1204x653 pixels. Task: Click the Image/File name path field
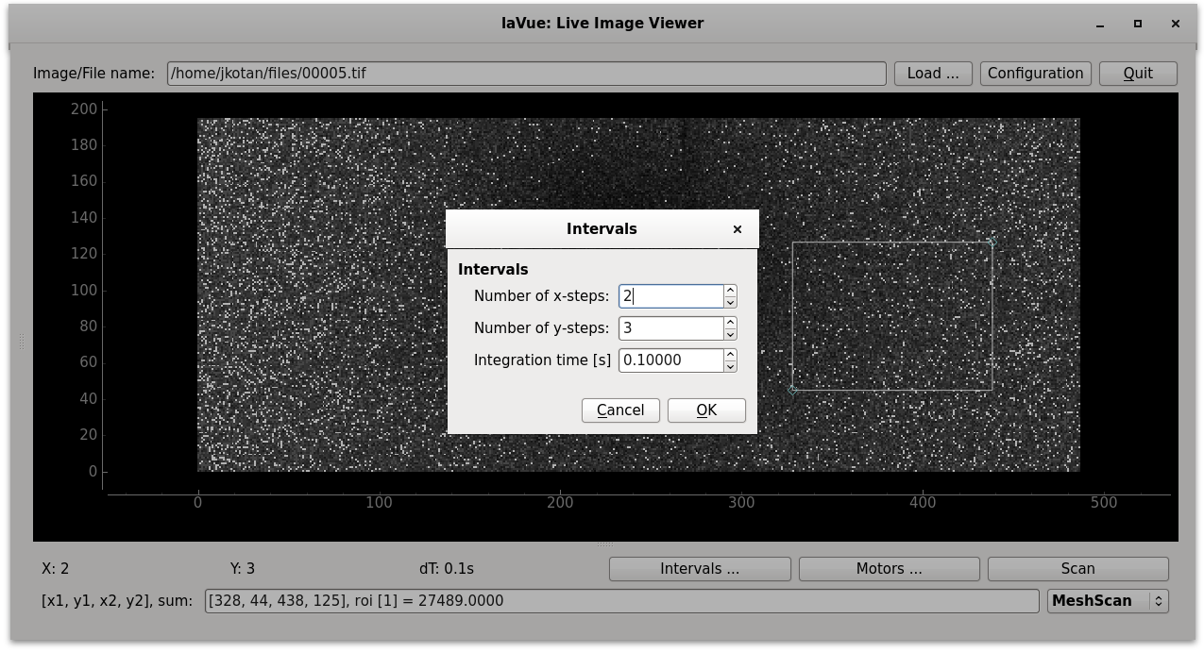526,74
